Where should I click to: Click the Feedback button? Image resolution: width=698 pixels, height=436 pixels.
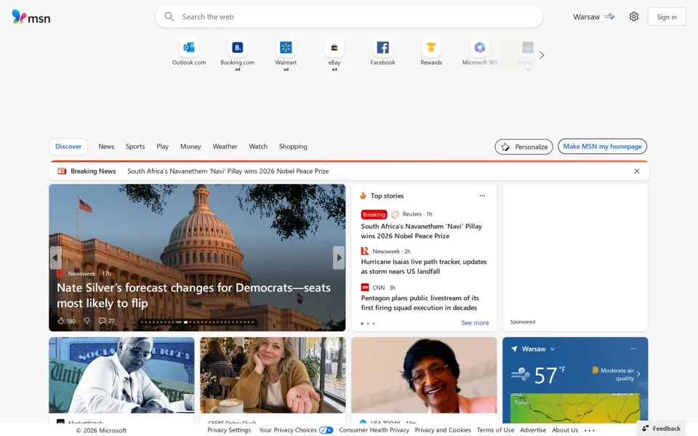(x=661, y=429)
